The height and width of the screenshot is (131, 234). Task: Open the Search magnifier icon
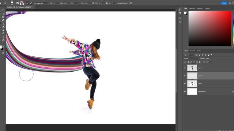pos(230,3)
